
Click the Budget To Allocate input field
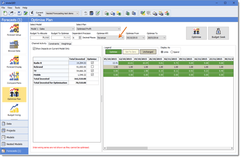coord(40,37)
